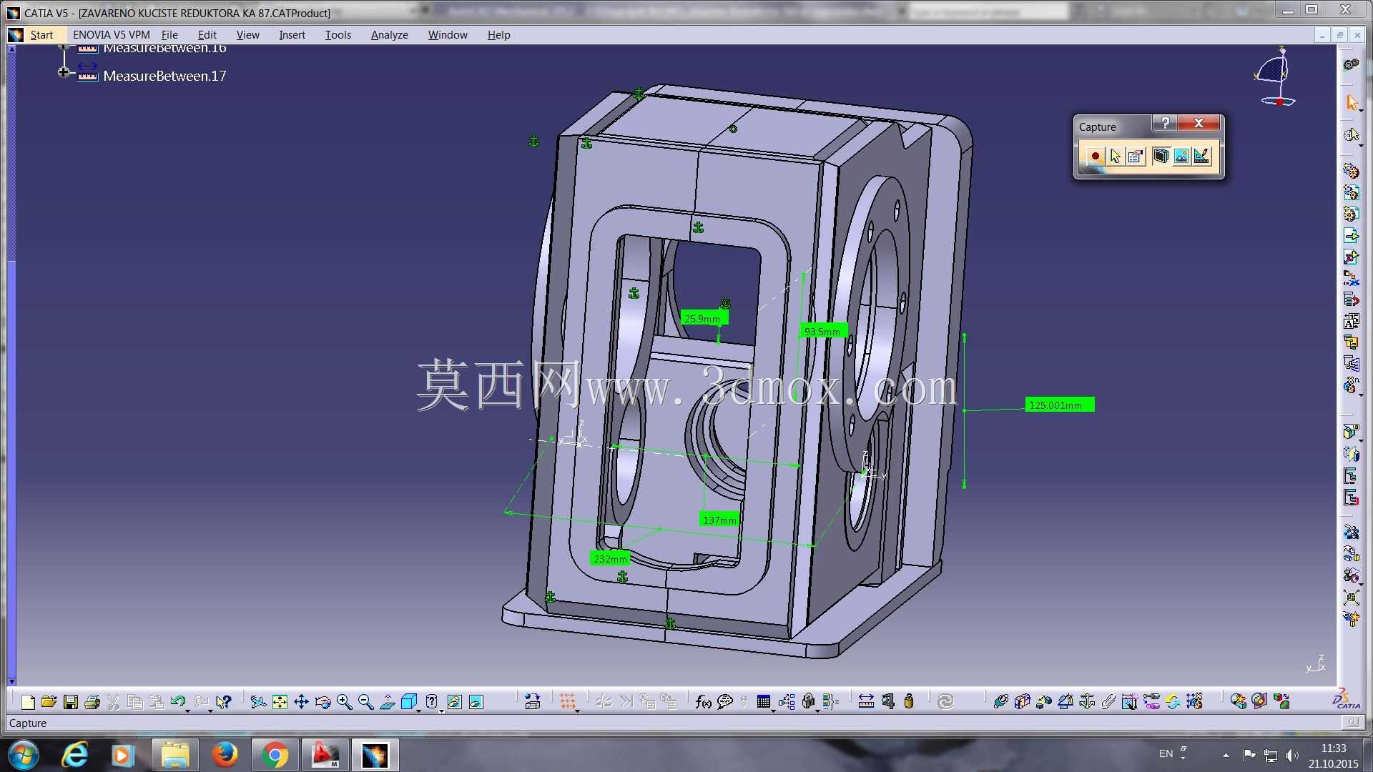Click the volume speaker tray icon
This screenshot has height=772, width=1373.
click(1291, 755)
